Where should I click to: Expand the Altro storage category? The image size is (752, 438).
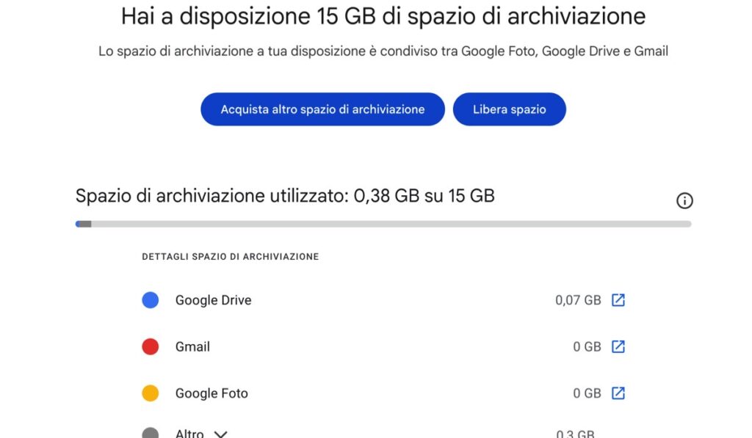(220, 433)
